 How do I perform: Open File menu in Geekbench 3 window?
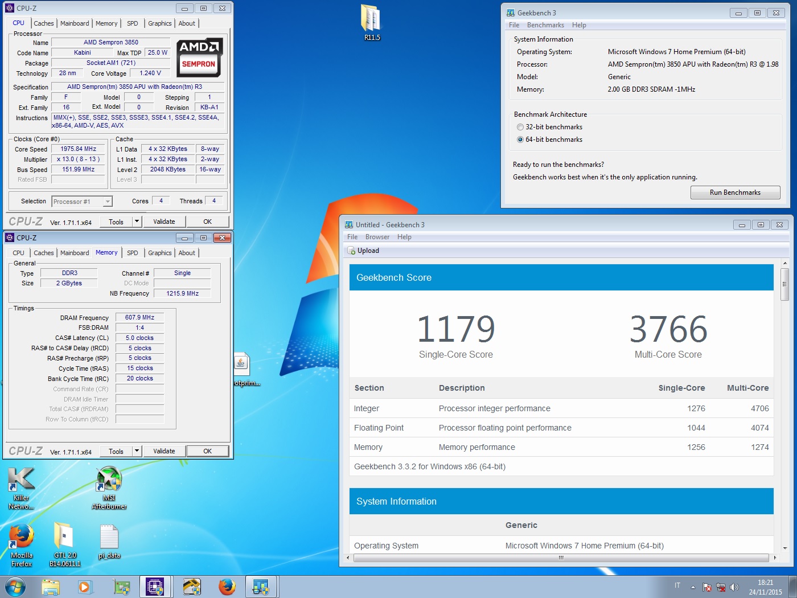pos(514,25)
